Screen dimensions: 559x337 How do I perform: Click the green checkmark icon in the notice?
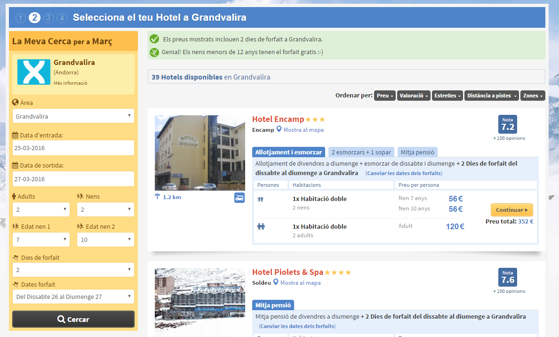(x=154, y=39)
